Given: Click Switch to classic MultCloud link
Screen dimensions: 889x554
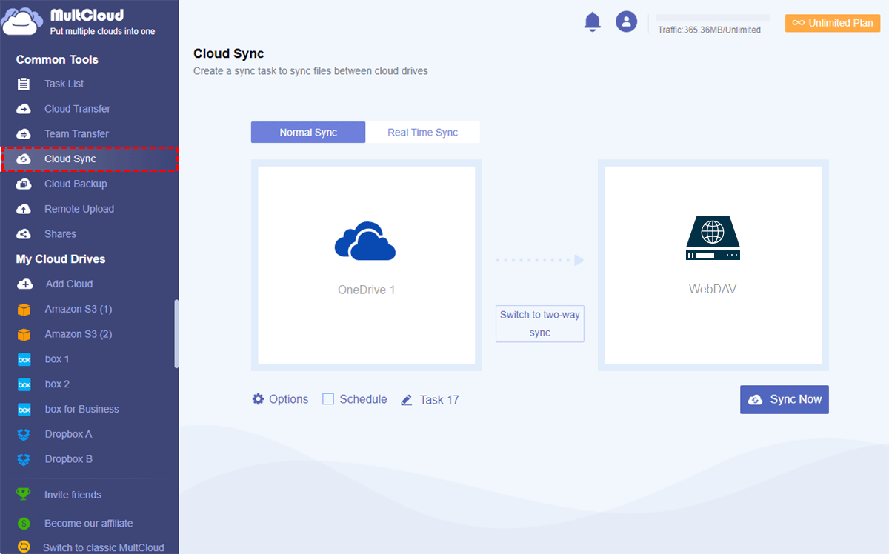Looking at the screenshot, I should [x=104, y=548].
